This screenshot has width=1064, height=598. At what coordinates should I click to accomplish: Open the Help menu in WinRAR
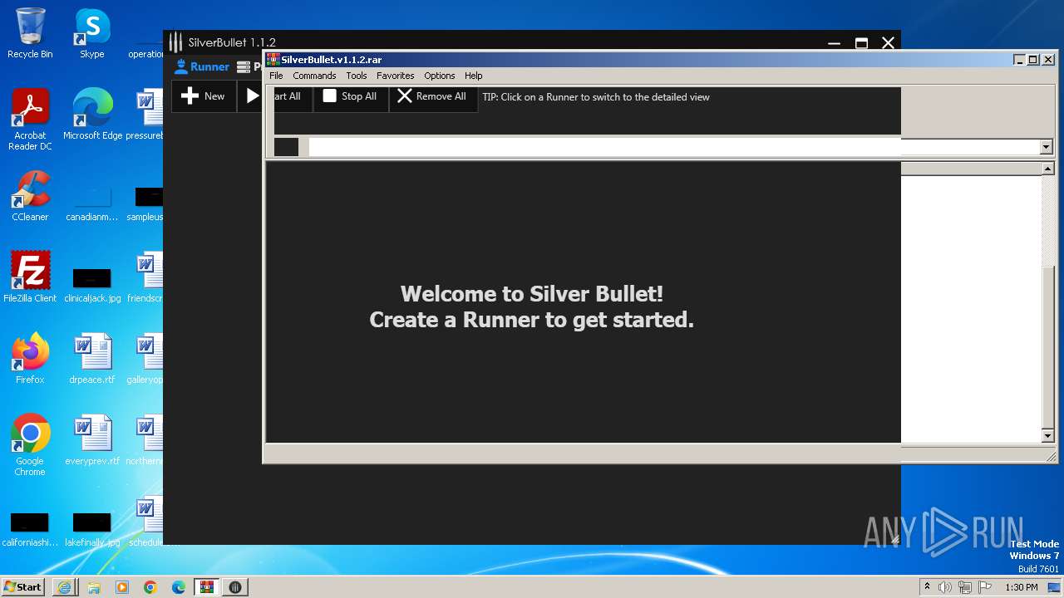click(473, 76)
